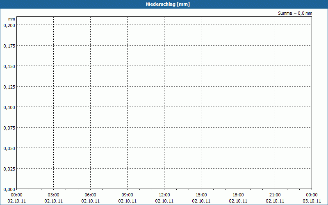Select the 0,200 y-axis value
This screenshot has width=328, height=205.
coord(9,25)
